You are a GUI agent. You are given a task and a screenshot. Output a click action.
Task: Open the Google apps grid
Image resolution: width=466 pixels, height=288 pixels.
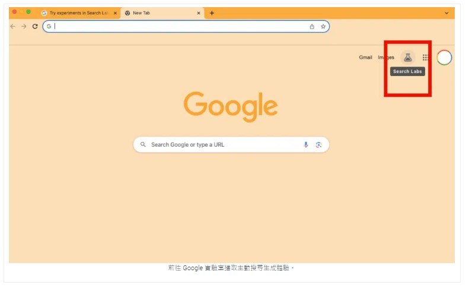[x=425, y=58]
